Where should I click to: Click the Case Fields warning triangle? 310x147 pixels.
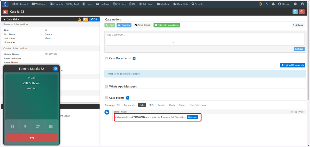point(80,19)
